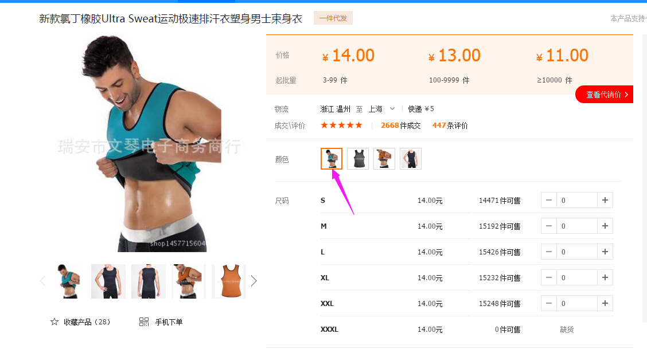Select the dark navy vest color option

pyautogui.click(x=411, y=159)
